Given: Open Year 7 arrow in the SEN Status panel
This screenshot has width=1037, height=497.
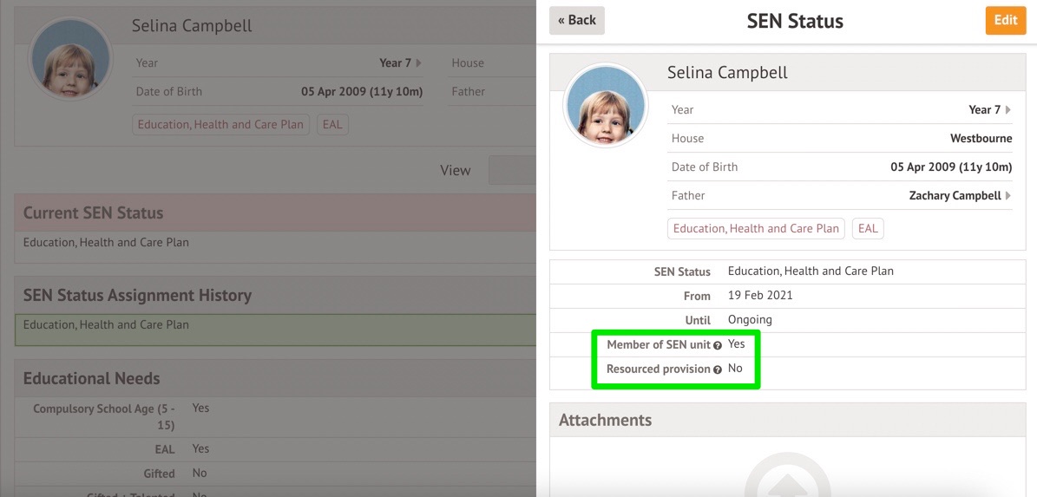Looking at the screenshot, I should 1008,110.
